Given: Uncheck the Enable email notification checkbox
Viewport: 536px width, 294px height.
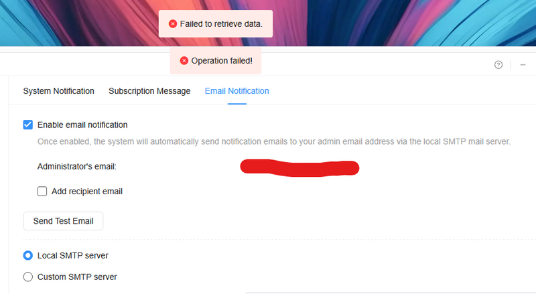Looking at the screenshot, I should click(28, 125).
